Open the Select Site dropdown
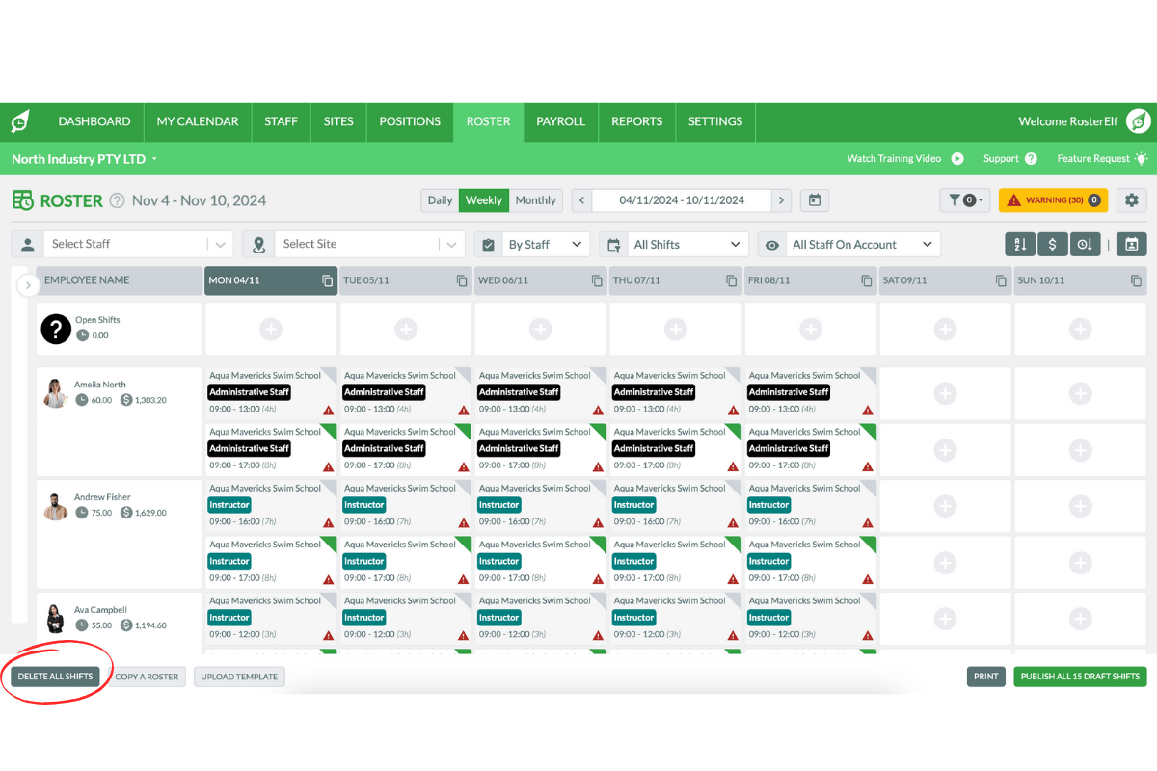Image resolution: width=1157 pixels, height=771 pixels. pos(368,245)
